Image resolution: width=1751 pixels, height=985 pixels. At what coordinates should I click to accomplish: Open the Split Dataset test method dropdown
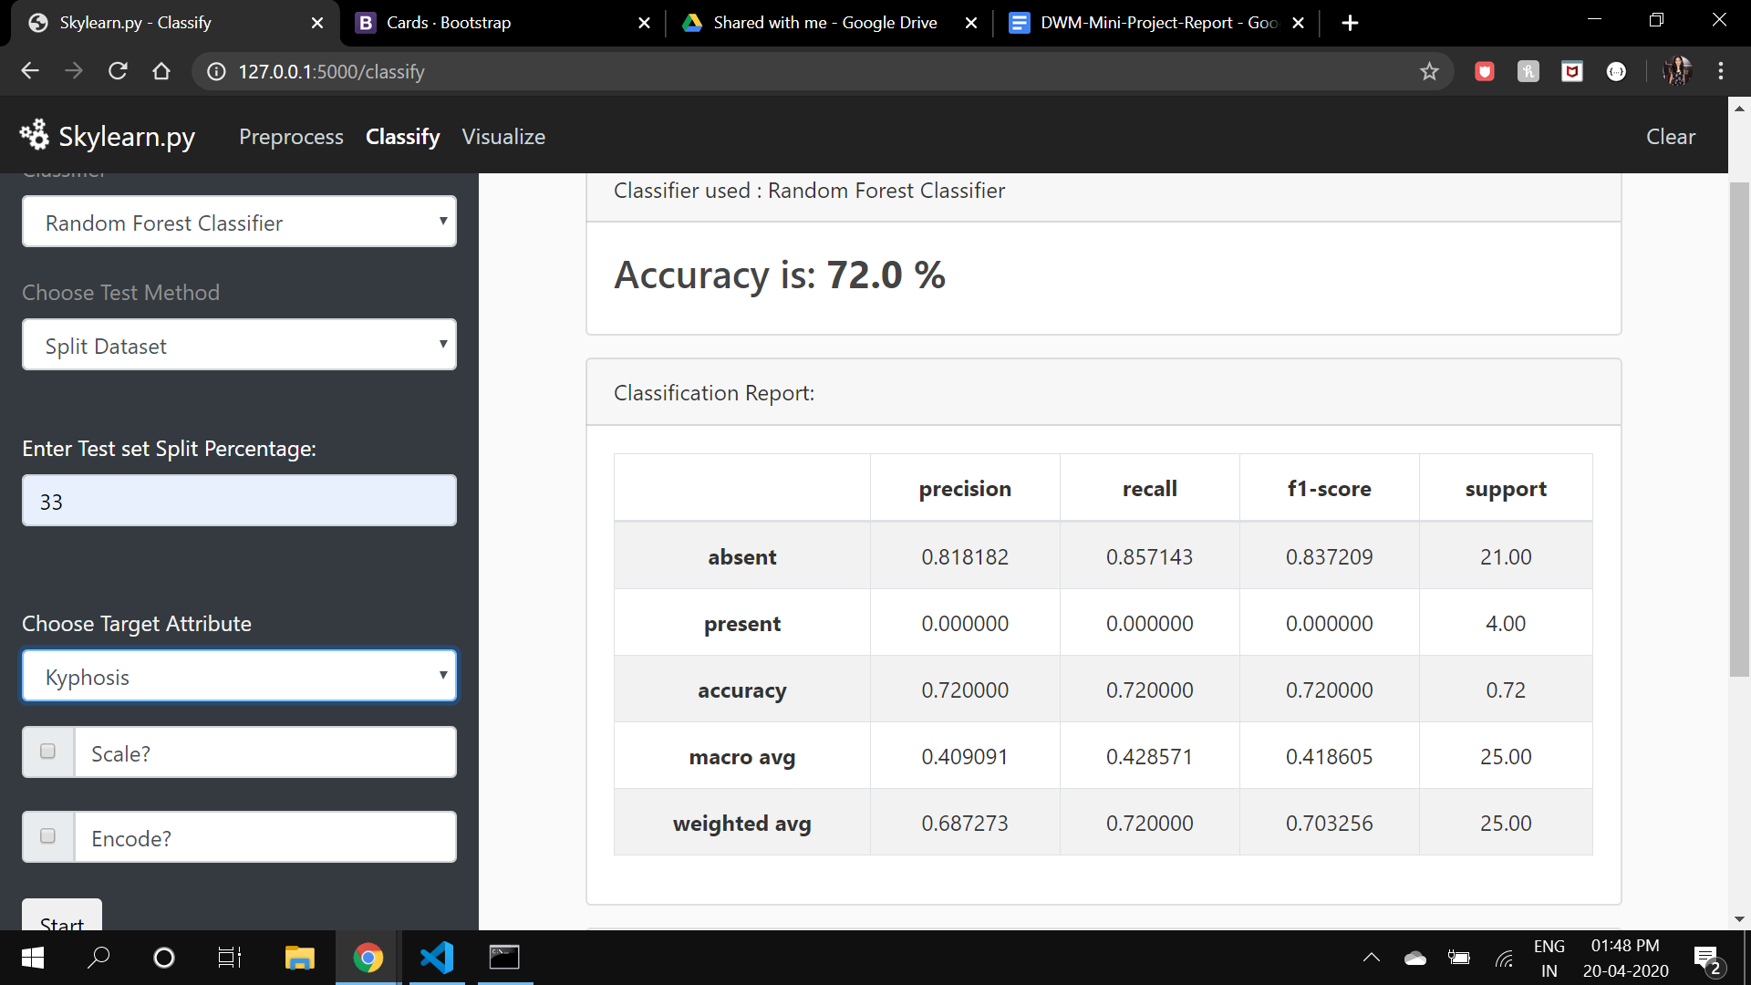pyautogui.click(x=239, y=345)
